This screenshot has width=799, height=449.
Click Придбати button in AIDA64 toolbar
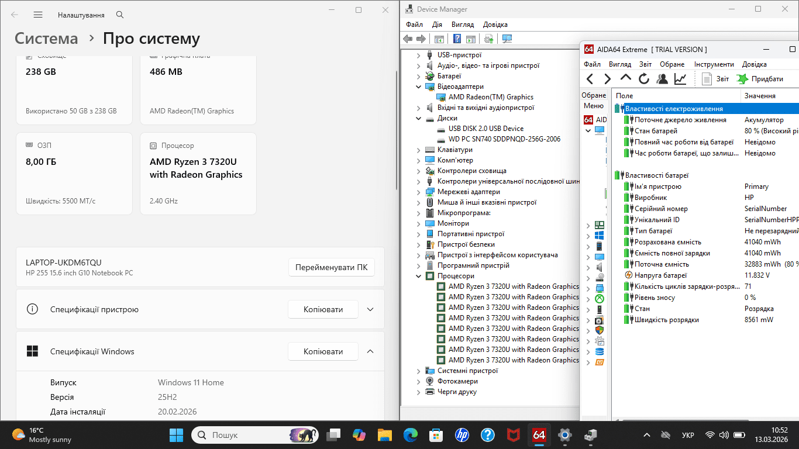point(760,79)
